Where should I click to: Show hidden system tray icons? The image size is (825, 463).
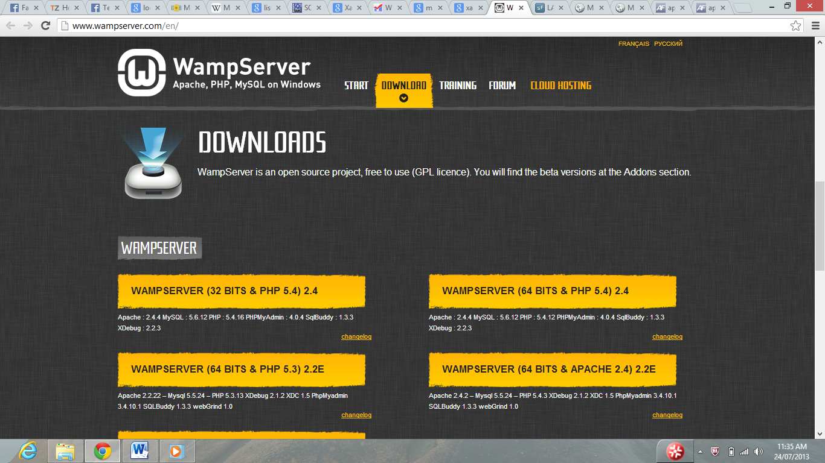pos(700,451)
